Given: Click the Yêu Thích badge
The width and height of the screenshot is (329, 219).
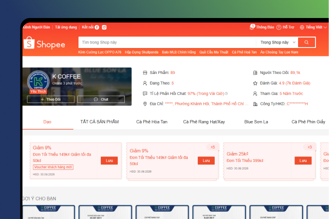Looking at the screenshot, I should coord(38,91).
